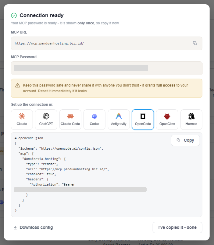The height and width of the screenshot is (245, 214).
Task: Select the Claude connection option
Action: [22, 119]
